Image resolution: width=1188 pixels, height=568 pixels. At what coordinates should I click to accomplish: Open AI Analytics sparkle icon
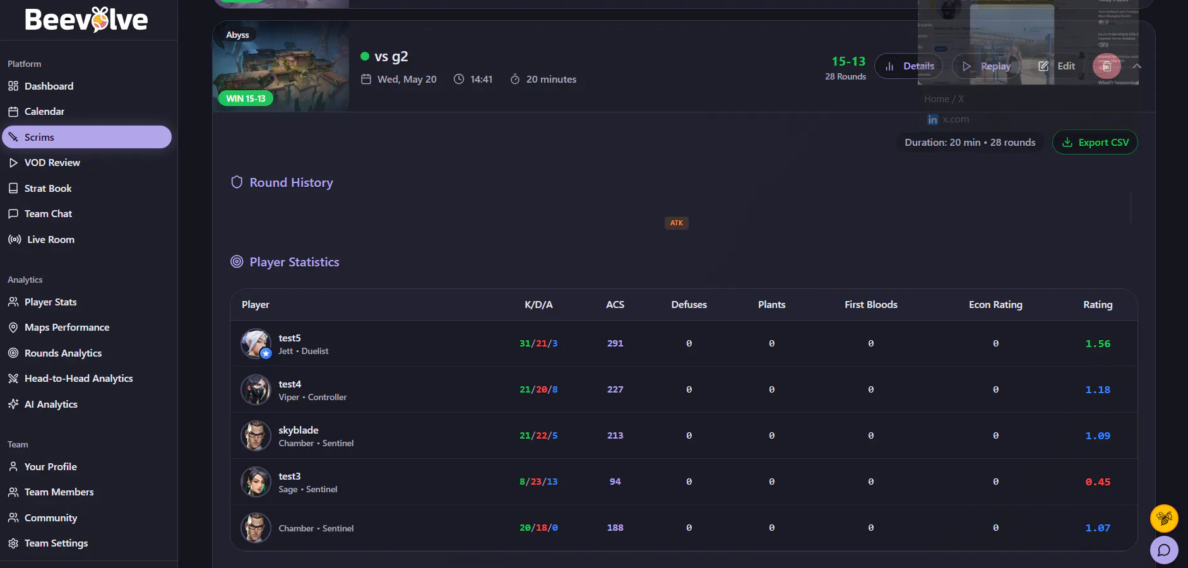pyautogui.click(x=13, y=404)
